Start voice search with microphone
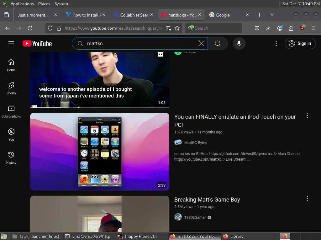The height and width of the screenshot is (240, 321). coord(239,43)
